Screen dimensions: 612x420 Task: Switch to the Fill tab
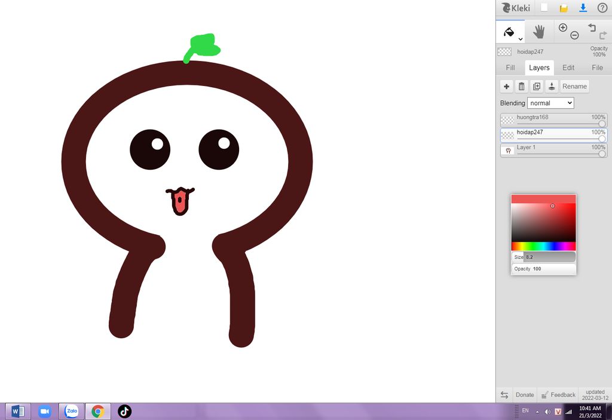[510, 68]
